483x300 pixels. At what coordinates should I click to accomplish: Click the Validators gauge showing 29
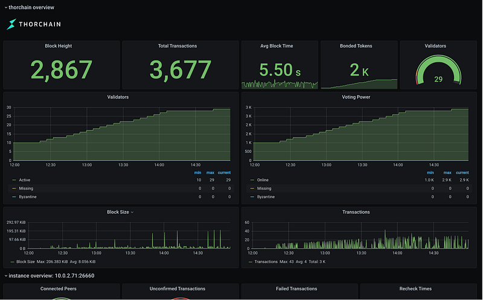pyautogui.click(x=438, y=70)
